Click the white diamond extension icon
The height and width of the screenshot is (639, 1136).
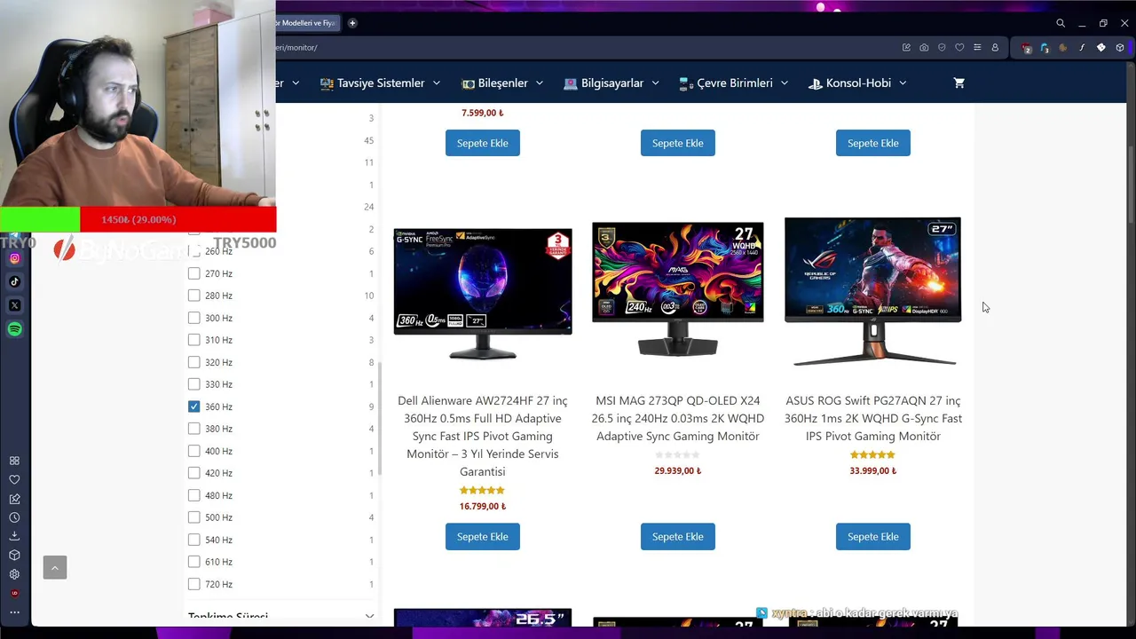click(1101, 47)
